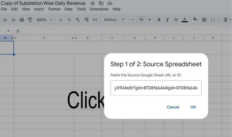Click the source sheet URL input field

click(156, 88)
